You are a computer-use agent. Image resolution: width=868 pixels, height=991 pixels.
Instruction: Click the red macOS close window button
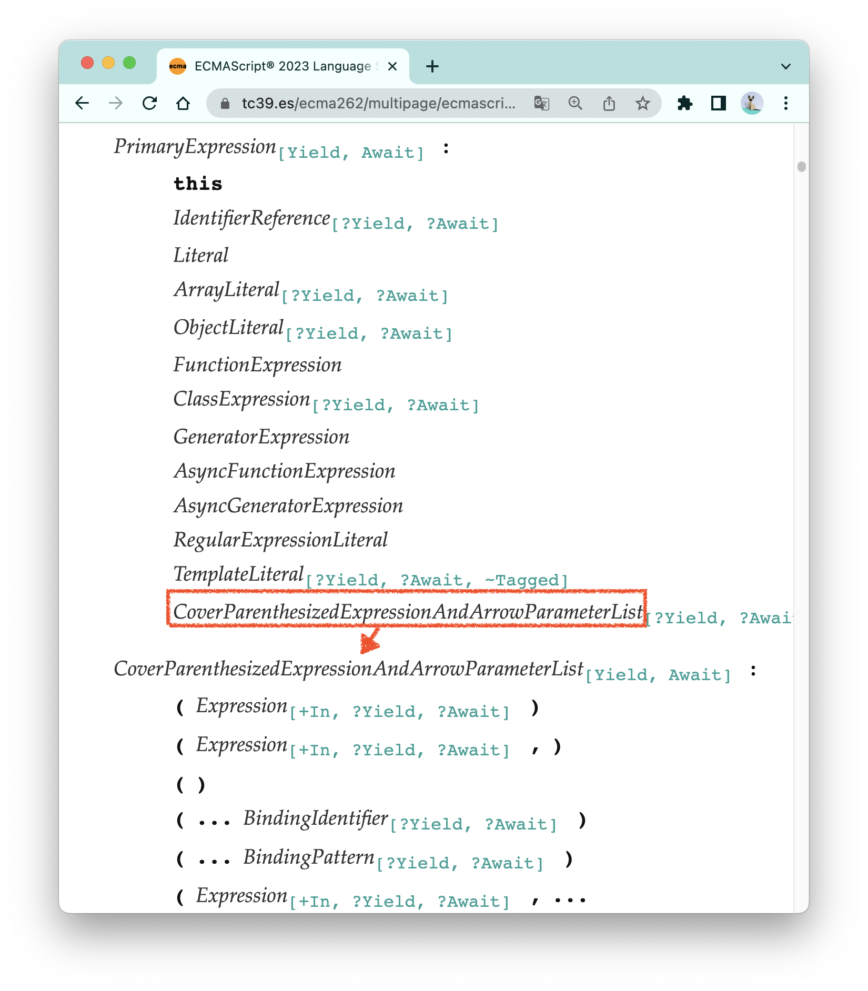click(87, 63)
